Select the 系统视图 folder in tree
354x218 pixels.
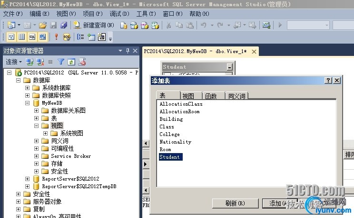point(71,134)
